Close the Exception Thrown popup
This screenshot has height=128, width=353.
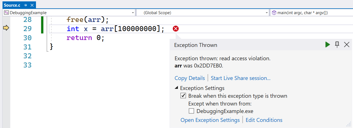pyautogui.click(x=347, y=45)
